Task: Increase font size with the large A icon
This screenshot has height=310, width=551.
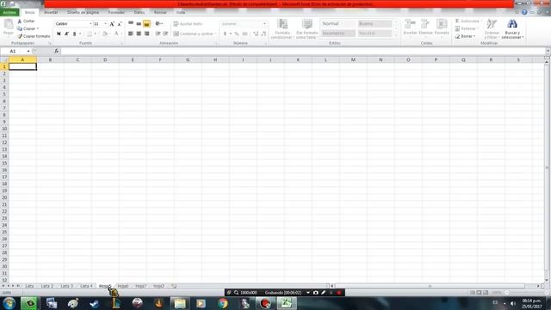Action: click(112, 24)
